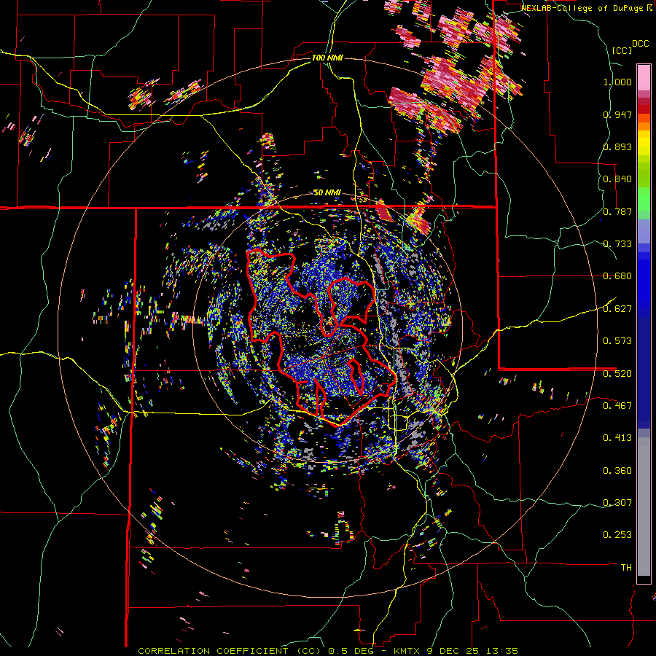Click the 1.000 legend value

coord(617,82)
